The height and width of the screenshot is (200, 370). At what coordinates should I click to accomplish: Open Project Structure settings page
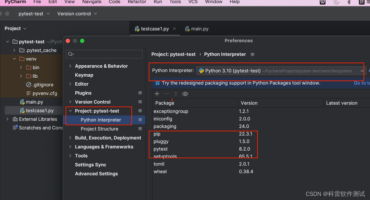tap(99, 129)
